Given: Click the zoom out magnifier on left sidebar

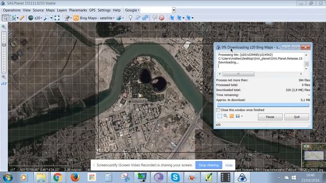Looking at the screenshot, I should click(x=4, y=77).
